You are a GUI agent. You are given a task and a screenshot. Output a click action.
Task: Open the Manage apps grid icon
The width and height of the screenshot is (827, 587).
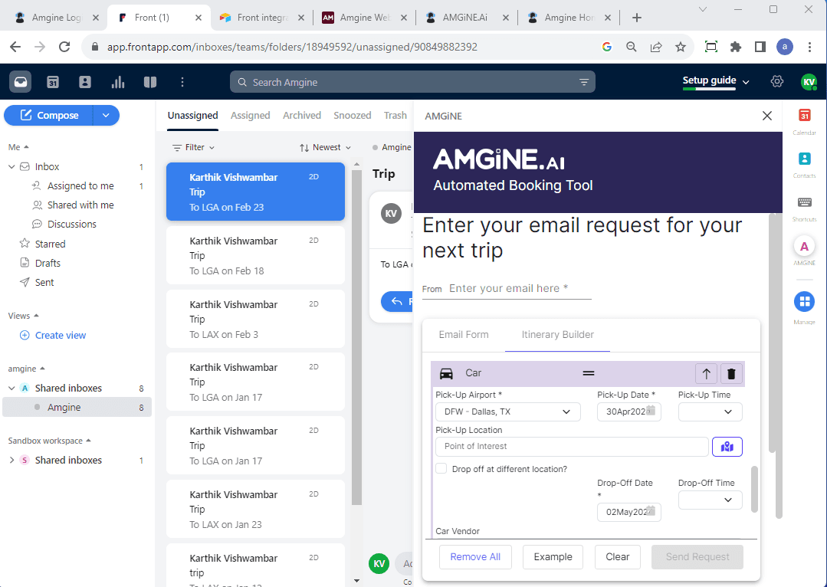point(804,302)
